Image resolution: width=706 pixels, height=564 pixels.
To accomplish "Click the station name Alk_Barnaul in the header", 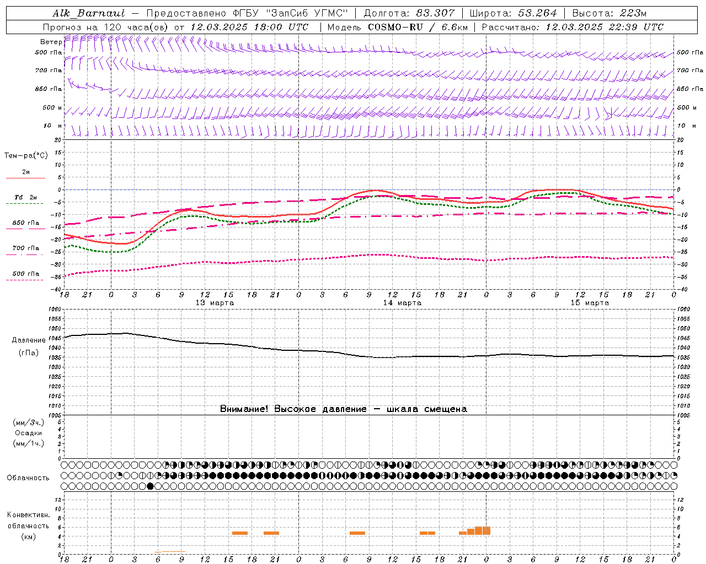I will (88, 13).
